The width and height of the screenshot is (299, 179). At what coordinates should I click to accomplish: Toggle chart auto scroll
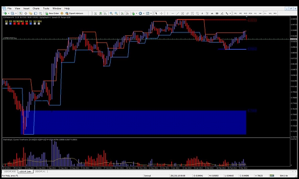point(122,13)
